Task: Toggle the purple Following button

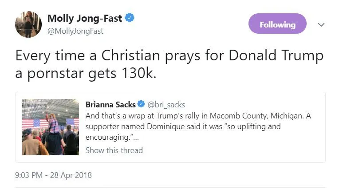Action: [277, 24]
